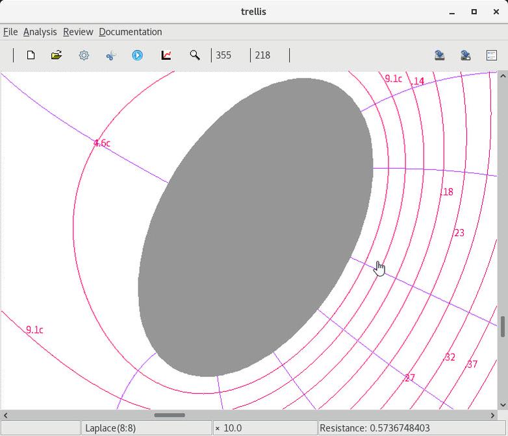Click the red line graph icon
The width and height of the screenshot is (508, 436).
(x=166, y=55)
